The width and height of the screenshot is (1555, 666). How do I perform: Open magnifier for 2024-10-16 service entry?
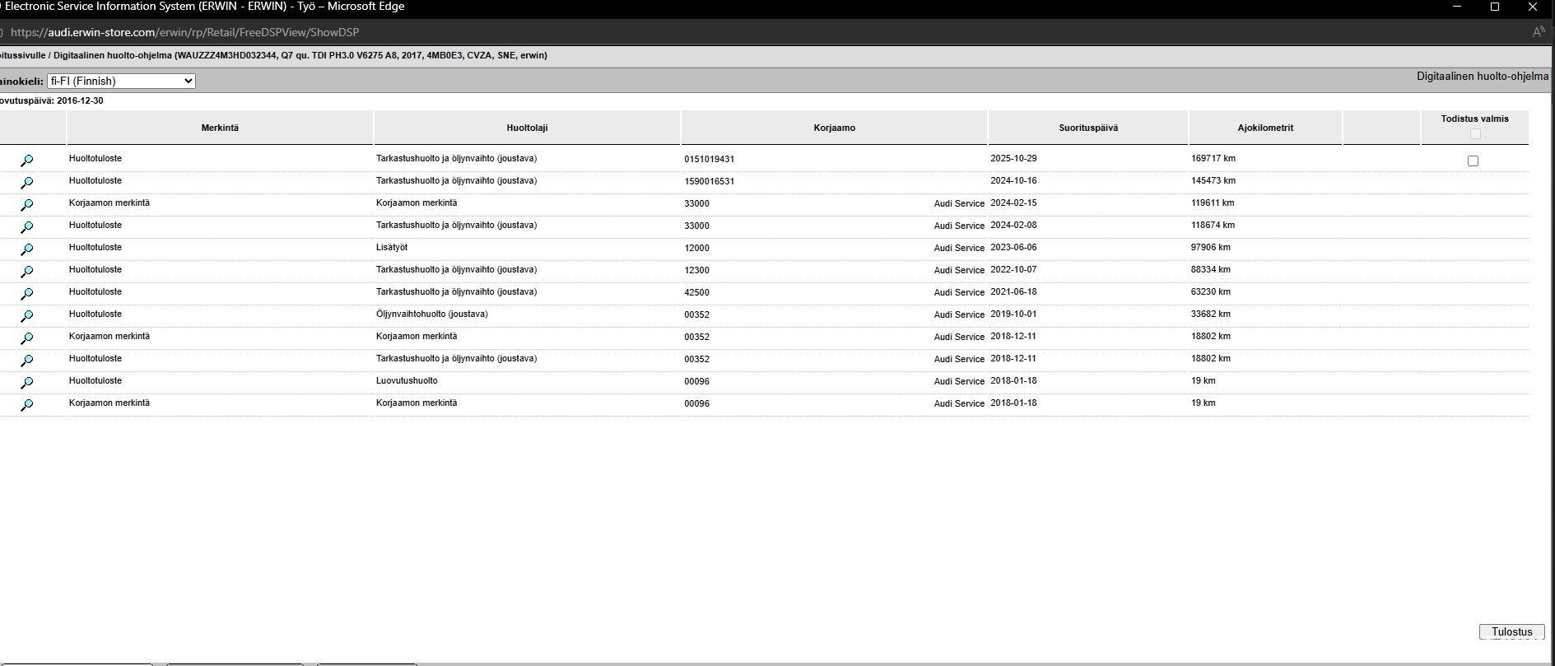point(26,183)
